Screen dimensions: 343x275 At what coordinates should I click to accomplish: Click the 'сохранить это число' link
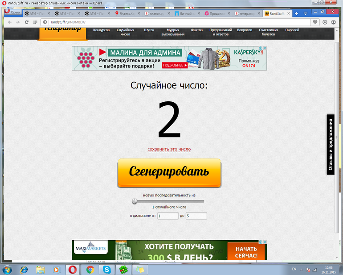[169, 149]
